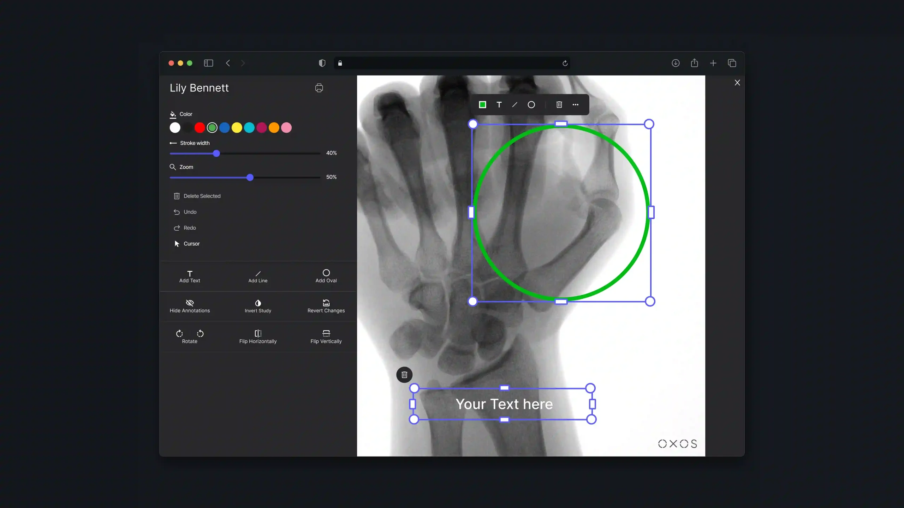This screenshot has width=904, height=508.
Task: Delete the text annotation with round trash button
Action: tap(404, 375)
